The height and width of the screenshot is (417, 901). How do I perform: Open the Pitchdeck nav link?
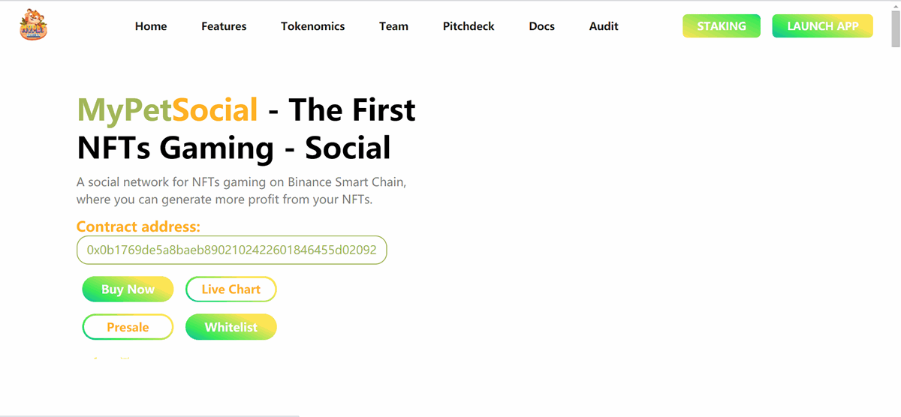point(469,26)
